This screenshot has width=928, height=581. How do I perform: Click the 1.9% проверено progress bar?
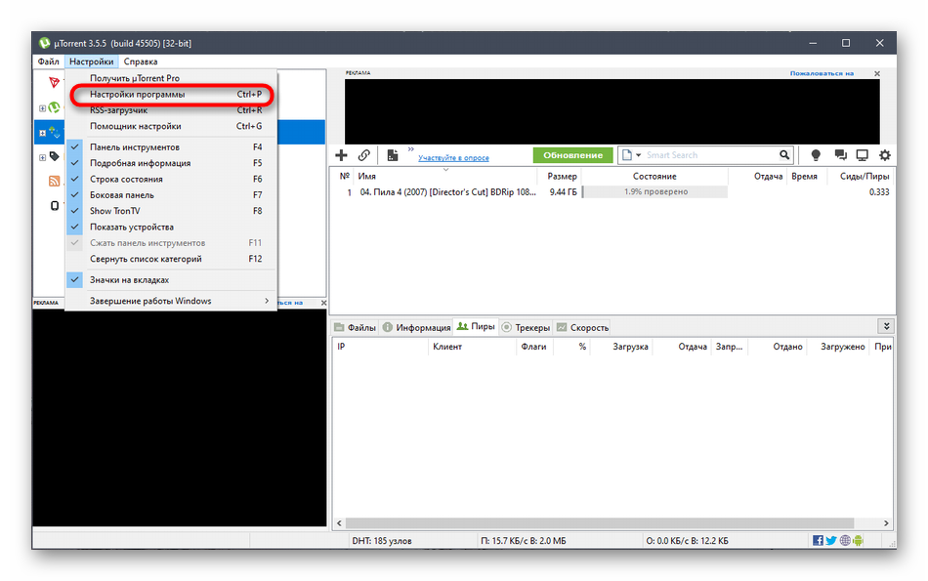654,191
